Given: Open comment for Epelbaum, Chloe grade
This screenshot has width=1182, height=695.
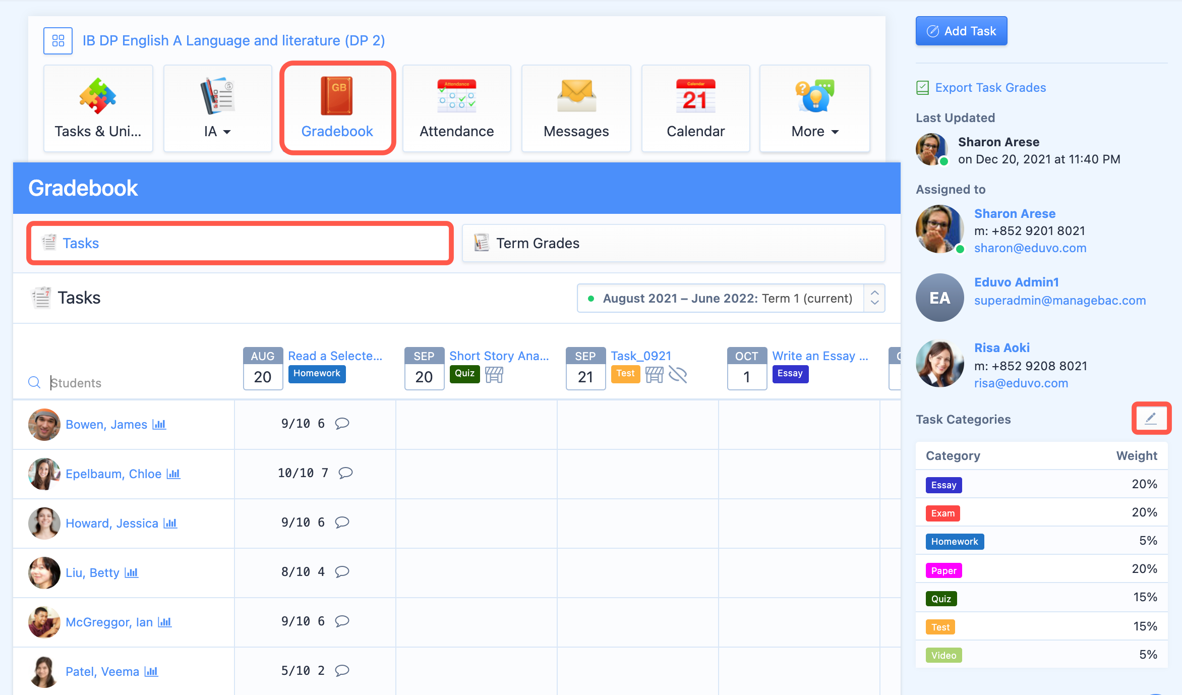Looking at the screenshot, I should [345, 473].
